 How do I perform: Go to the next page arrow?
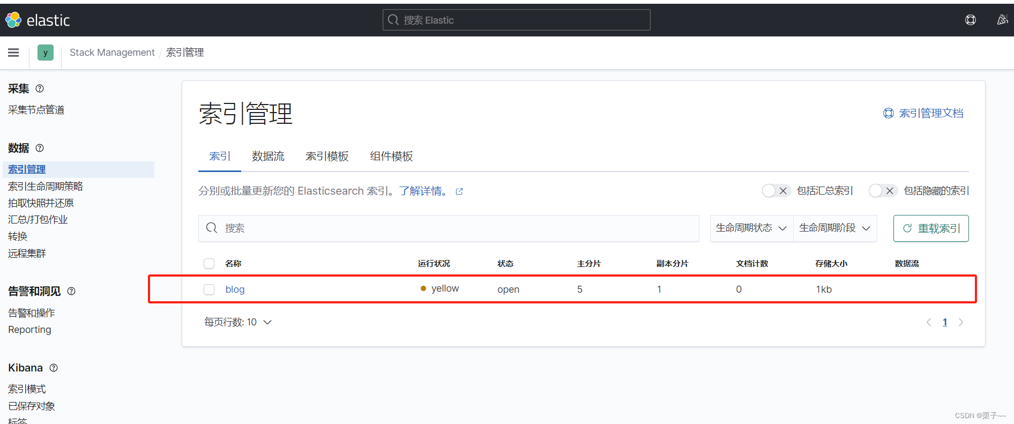point(961,322)
